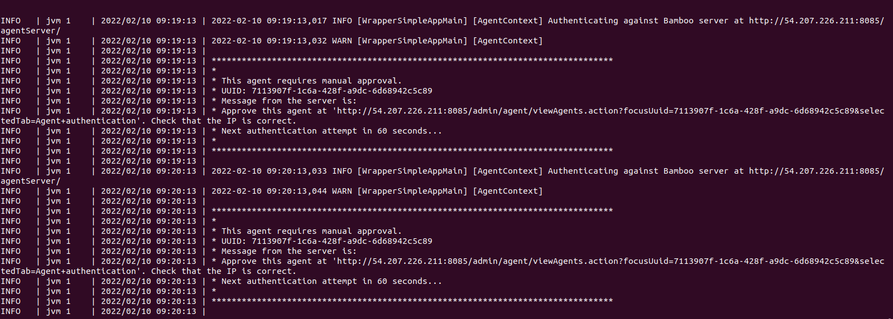Click the first wrapped 'agentServer/' text
The width and height of the screenshot is (893, 319).
point(30,31)
